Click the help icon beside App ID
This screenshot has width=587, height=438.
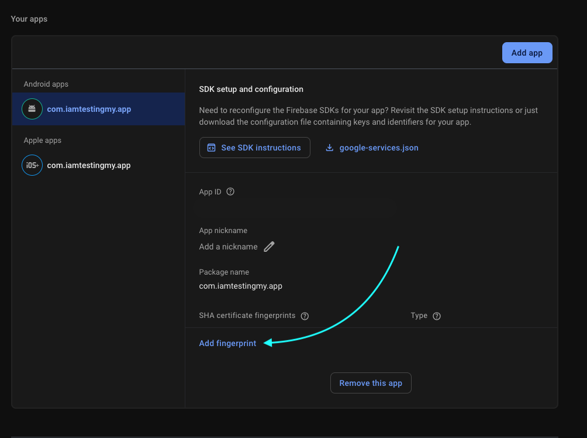230,191
